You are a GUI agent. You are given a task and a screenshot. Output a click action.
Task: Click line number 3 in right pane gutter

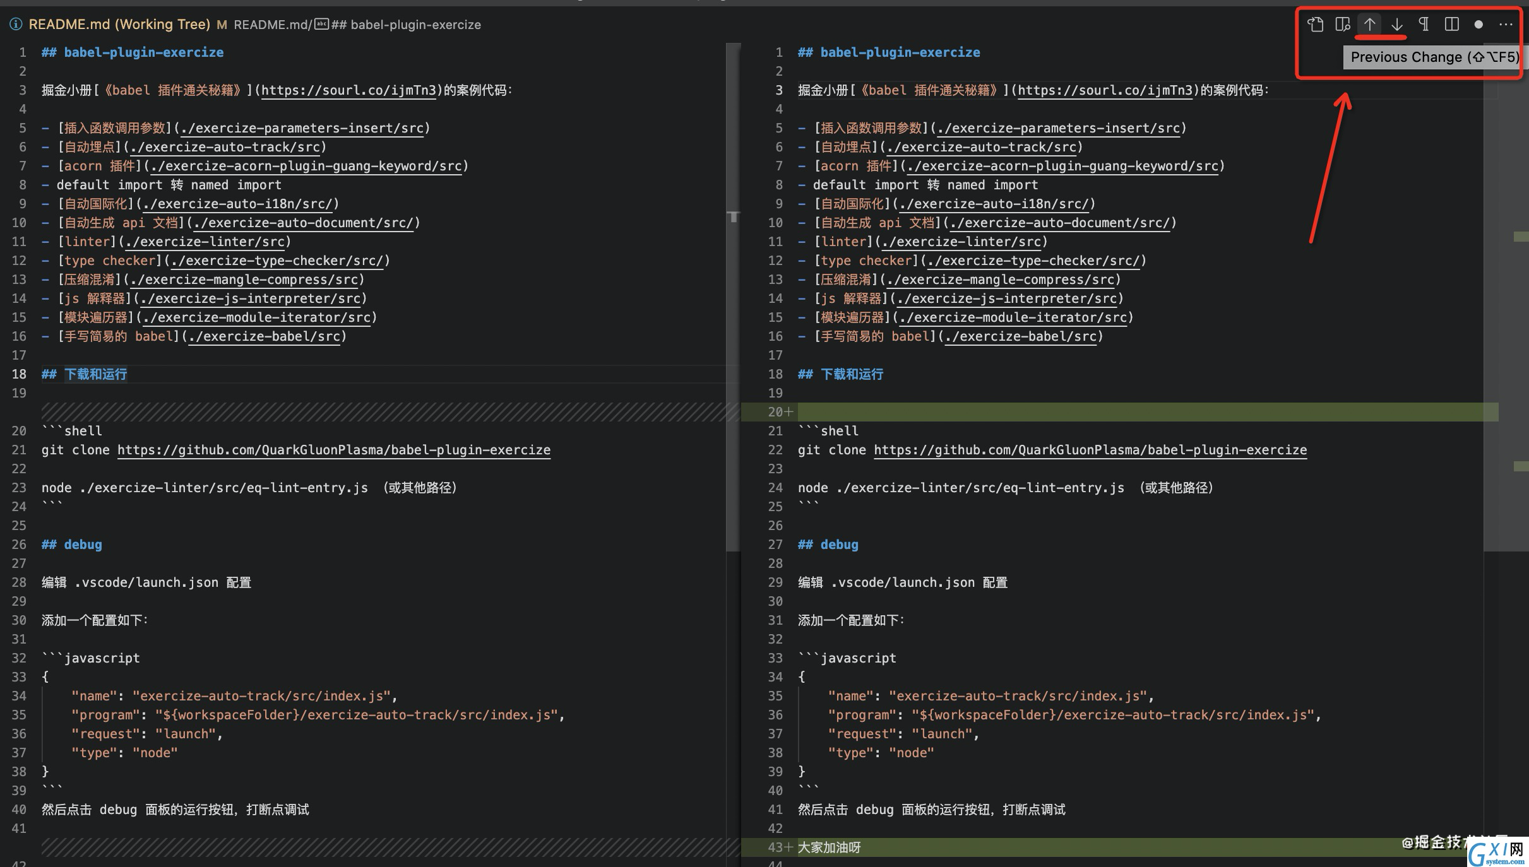tap(778, 90)
